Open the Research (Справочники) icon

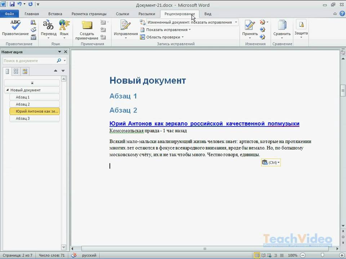(x=33, y=22)
